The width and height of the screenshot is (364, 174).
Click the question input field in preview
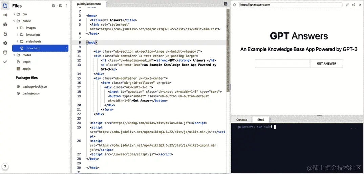pyautogui.click(x=282, y=63)
